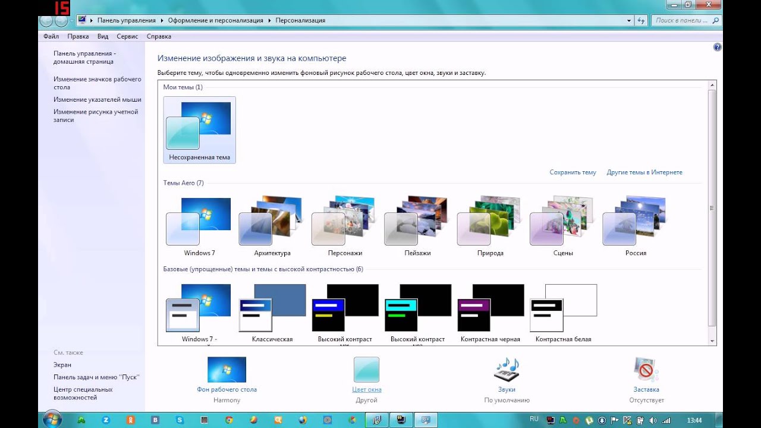Click the Фон рабочего стола link
This screenshot has height=428, width=761.
(227, 390)
